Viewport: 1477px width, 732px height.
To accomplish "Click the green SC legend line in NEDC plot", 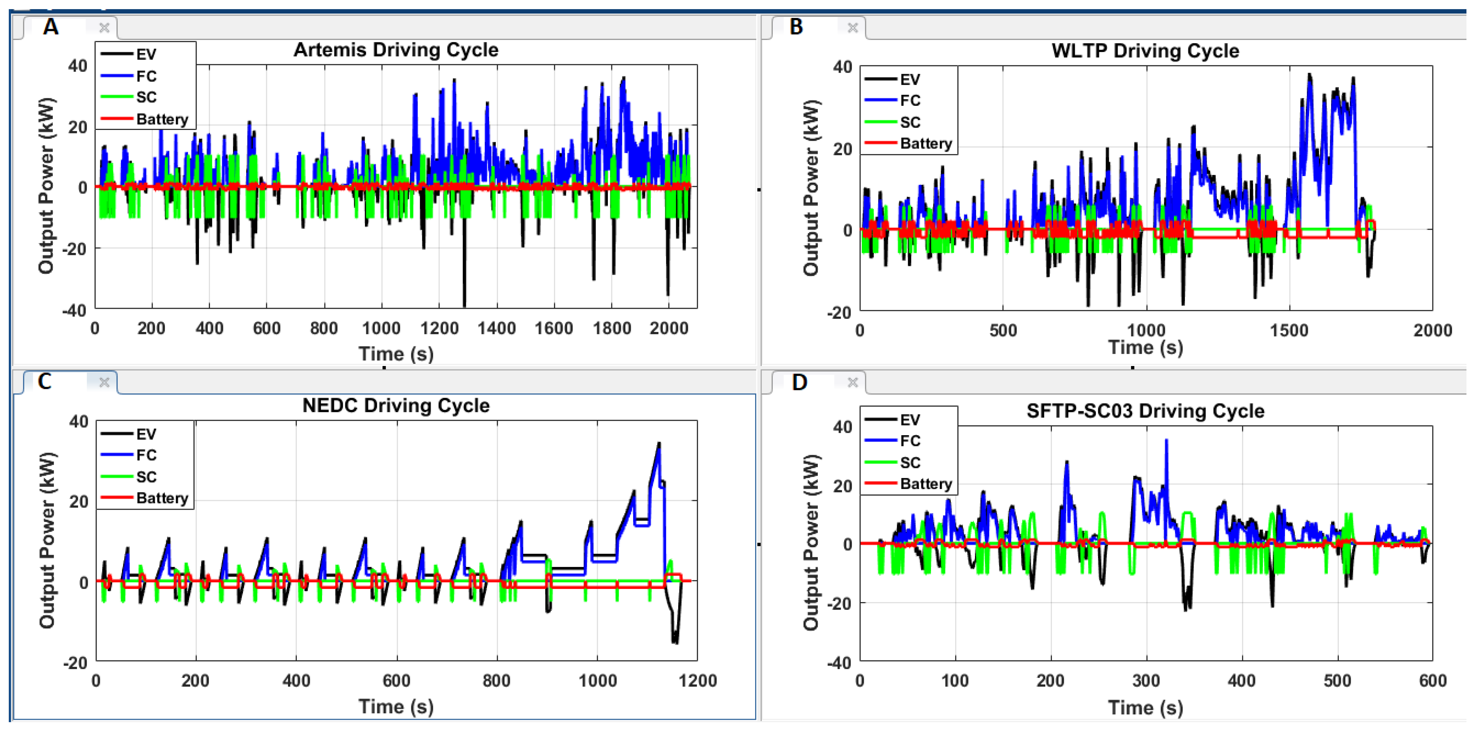I will click(117, 477).
